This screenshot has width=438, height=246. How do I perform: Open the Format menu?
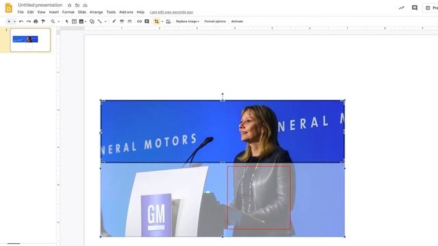[x=68, y=12]
